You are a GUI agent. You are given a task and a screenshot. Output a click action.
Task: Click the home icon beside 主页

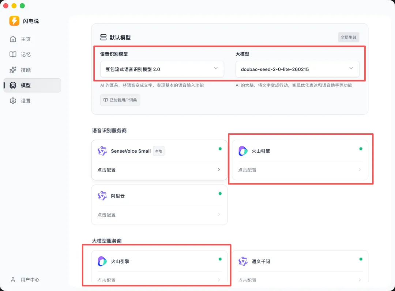(13, 39)
